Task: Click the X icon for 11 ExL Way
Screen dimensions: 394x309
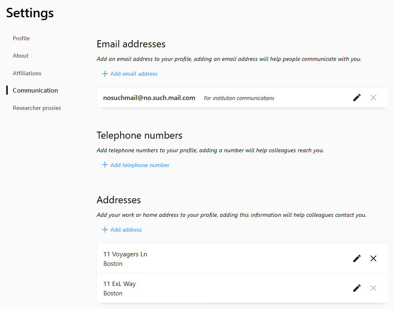Action: click(x=373, y=288)
